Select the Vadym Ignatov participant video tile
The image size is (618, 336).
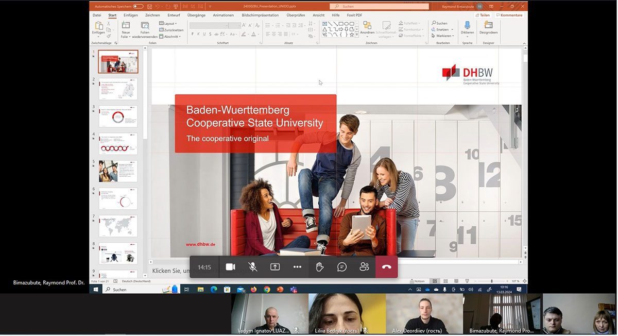tap(269, 314)
